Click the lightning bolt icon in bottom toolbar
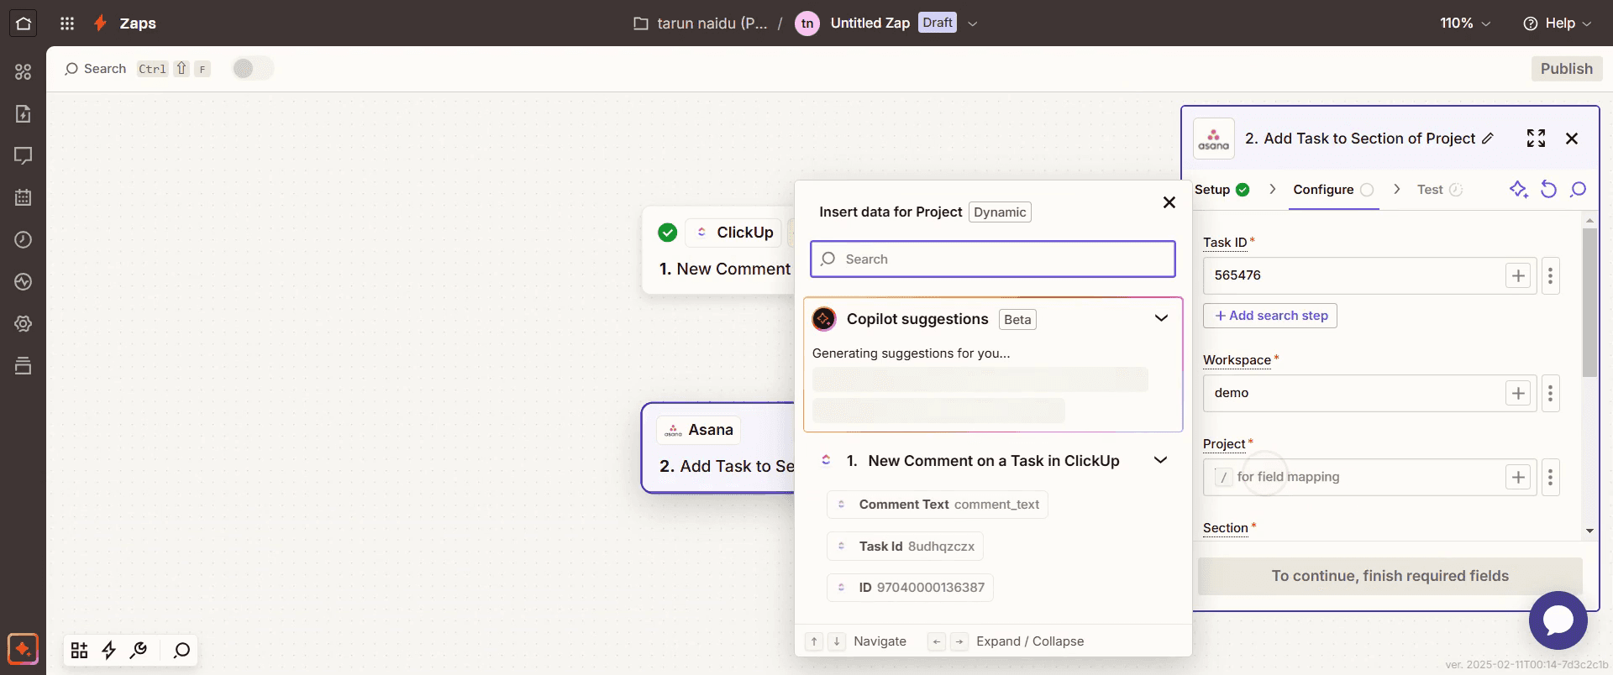This screenshot has height=675, width=1613. 109,651
